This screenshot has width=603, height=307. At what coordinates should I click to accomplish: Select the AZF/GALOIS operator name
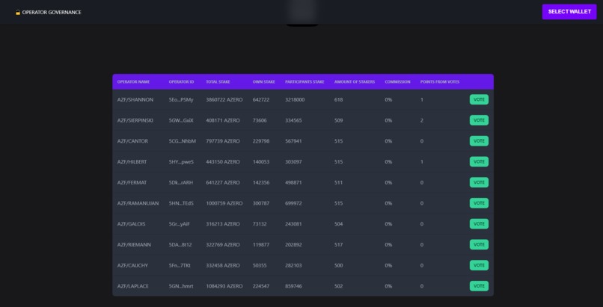[131, 224]
